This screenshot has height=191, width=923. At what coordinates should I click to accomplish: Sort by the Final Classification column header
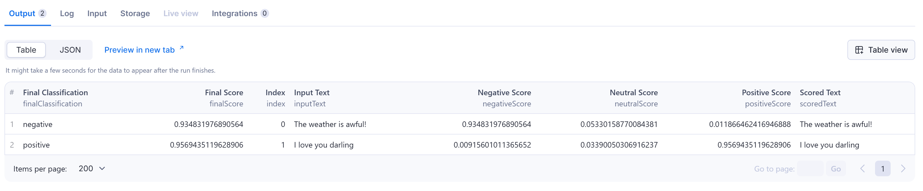point(55,92)
